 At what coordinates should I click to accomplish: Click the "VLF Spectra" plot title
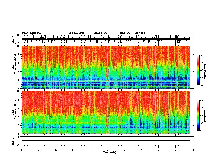[31, 33]
